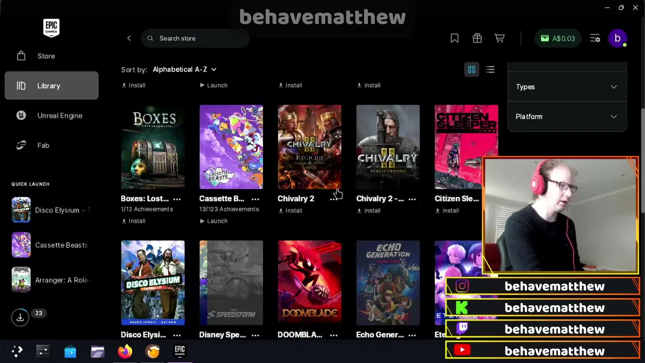Viewport: 645px width, 363px height.
Task: Click the DOOMBLA... title text
Action: coord(300,335)
